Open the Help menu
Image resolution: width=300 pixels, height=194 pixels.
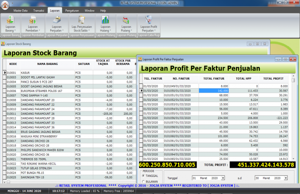pyautogui.click(x=103, y=11)
